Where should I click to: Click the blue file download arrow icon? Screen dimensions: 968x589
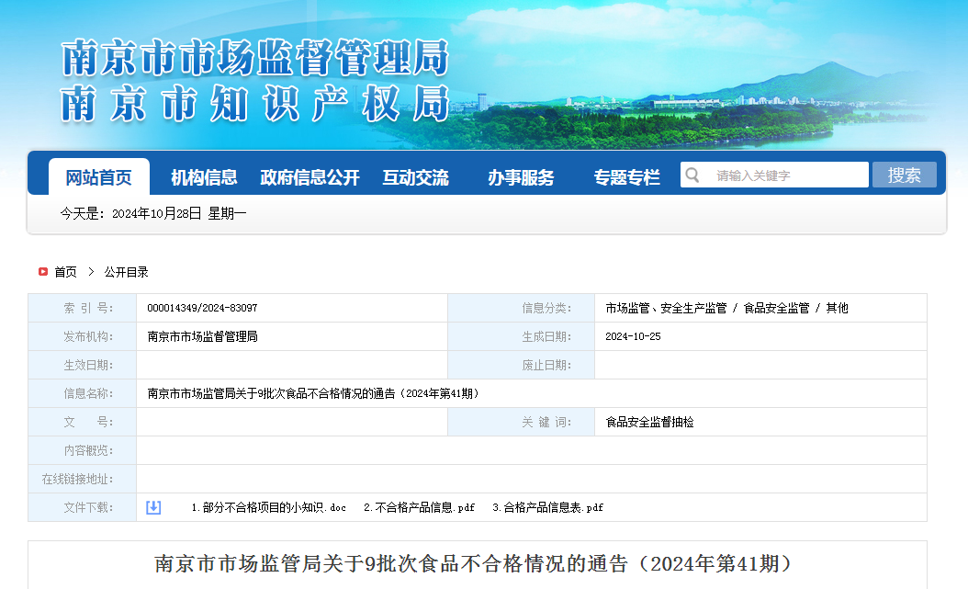153,507
